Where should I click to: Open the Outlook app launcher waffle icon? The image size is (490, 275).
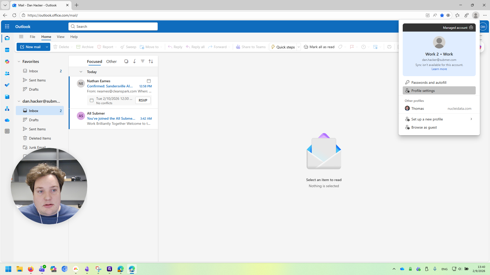click(7, 26)
